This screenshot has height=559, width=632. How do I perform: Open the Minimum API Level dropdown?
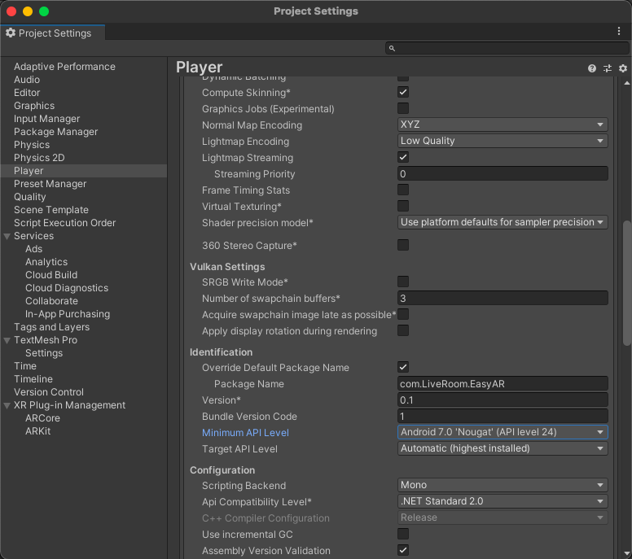click(x=503, y=433)
